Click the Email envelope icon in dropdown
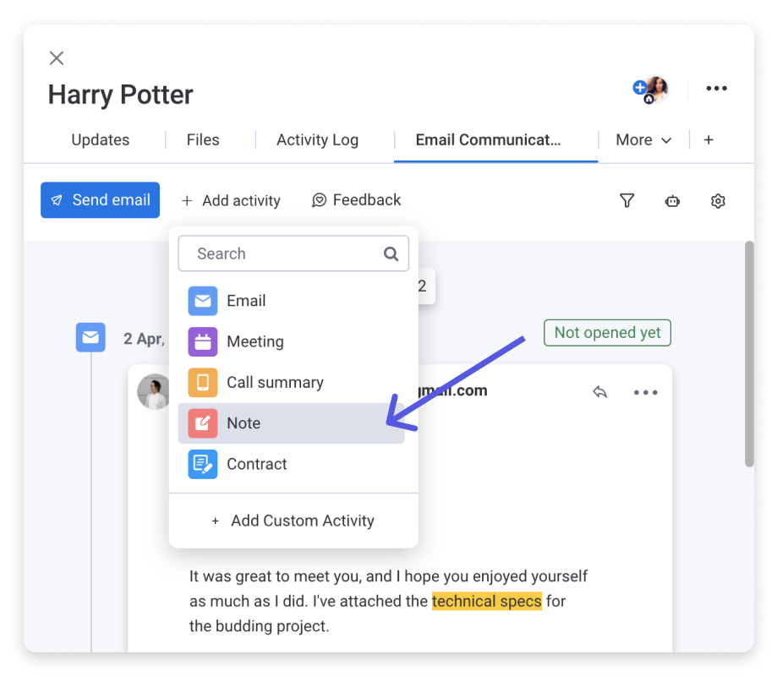The width and height of the screenshot is (777, 676). click(x=203, y=301)
